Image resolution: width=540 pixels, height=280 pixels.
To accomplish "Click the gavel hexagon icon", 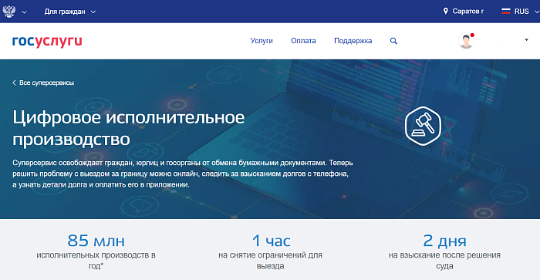I will 423,126.
